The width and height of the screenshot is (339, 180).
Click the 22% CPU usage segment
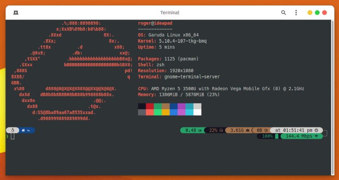tap(216, 130)
